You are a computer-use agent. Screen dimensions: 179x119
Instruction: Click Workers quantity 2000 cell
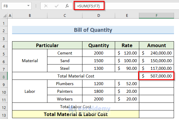pyautogui.click(x=99, y=99)
